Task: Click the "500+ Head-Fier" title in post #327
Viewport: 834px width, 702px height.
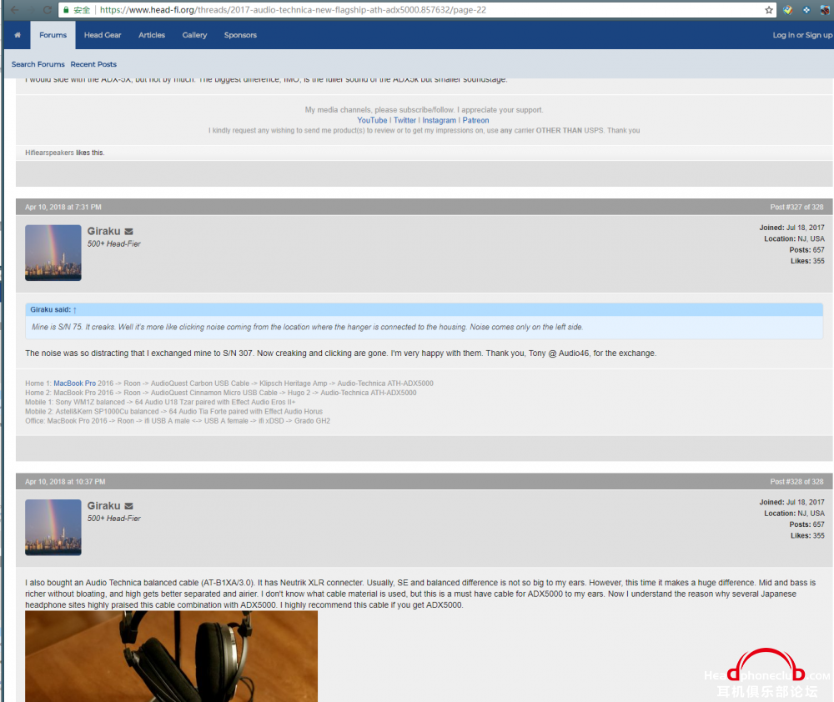Action: pyautogui.click(x=113, y=244)
